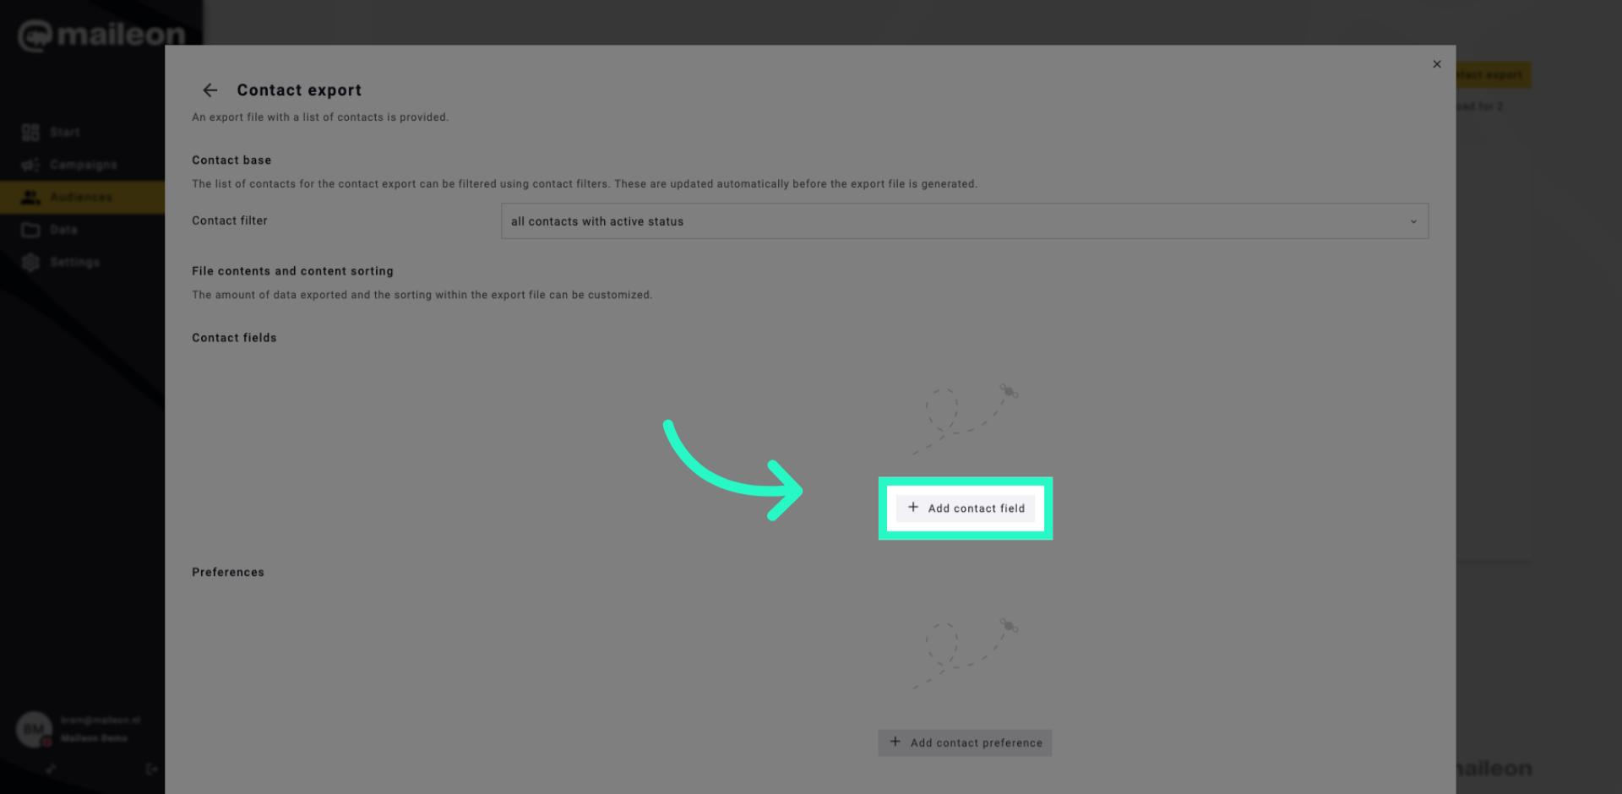
Task: Select Audiences in the sidebar menu
Action: coord(81,197)
